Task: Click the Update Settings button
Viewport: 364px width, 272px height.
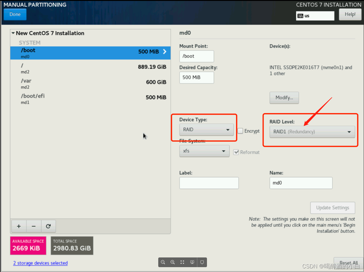Action: [x=333, y=208]
